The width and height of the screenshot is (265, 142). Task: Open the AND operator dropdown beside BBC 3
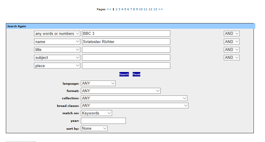232,33
